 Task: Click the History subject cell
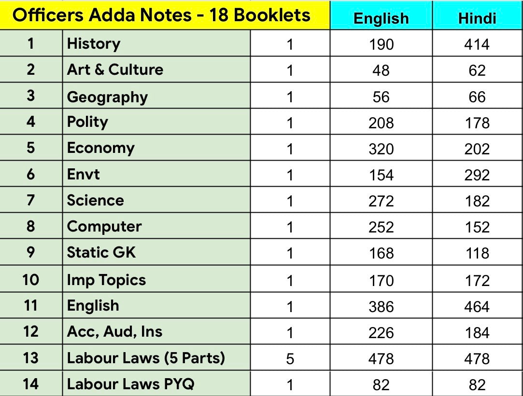coord(94,44)
